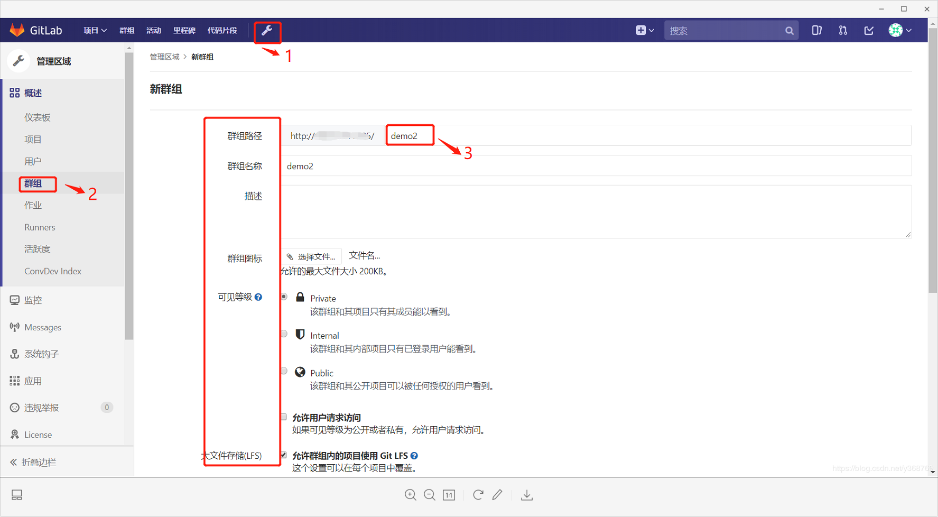Screen dimensions: 938x517
Task: Select the Internal visibility radio button
Action: [x=284, y=334]
